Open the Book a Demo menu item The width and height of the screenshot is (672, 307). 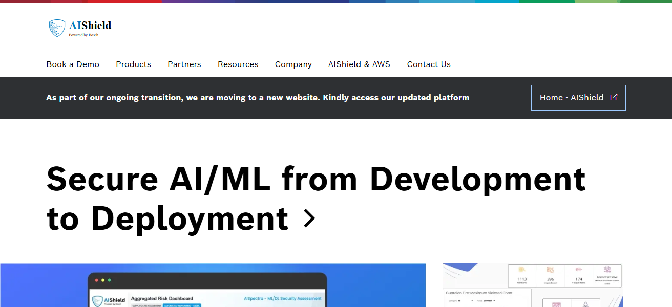73,64
